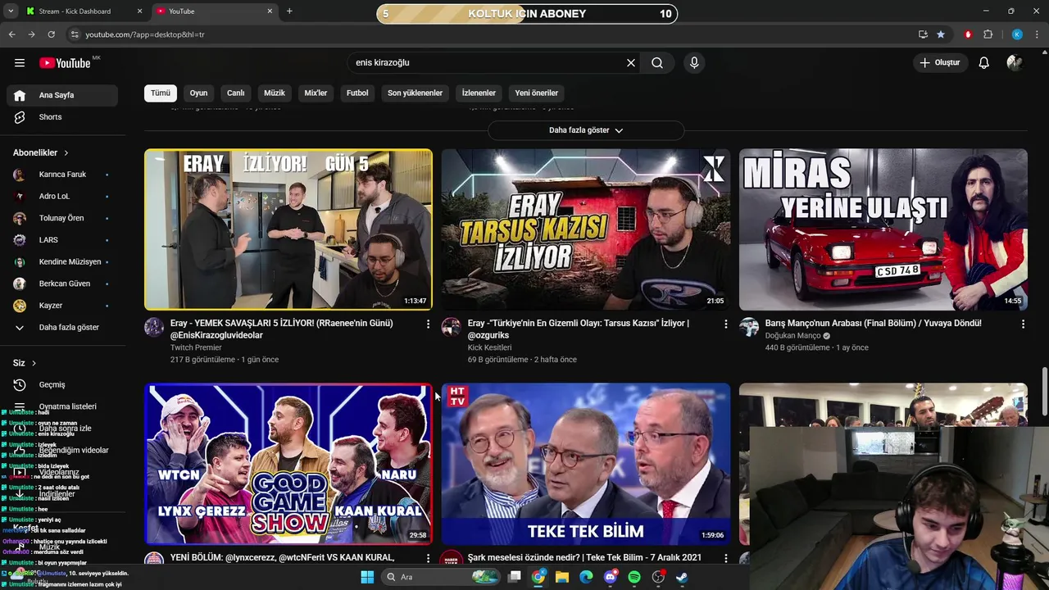The width and height of the screenshot is (1049, 590).
Task: Play Good Game Show video thumbnail
Action: (288, 464)
